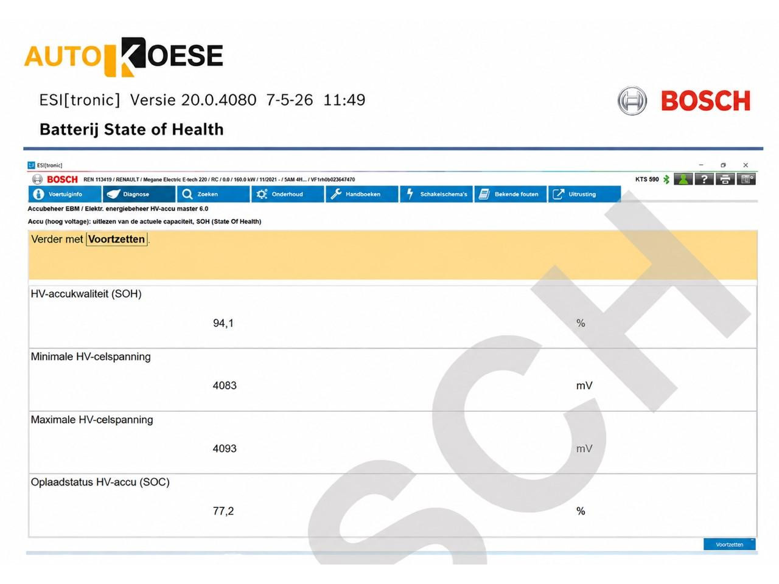Select the maximum cell voltage 4093
Screen dimensions: 779x584
[x=225, y=449]
